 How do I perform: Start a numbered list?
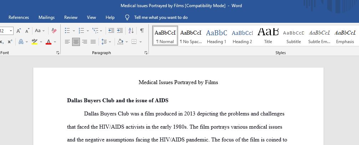[81, 31]
